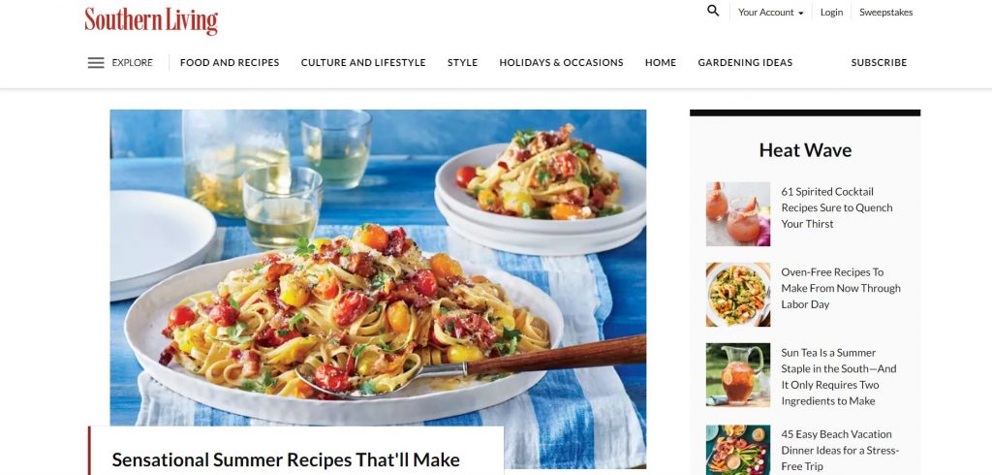The width and height of the screenshot is (992, 475).
Task: Open the Explore hamburger menu icon
Action: 96,63
